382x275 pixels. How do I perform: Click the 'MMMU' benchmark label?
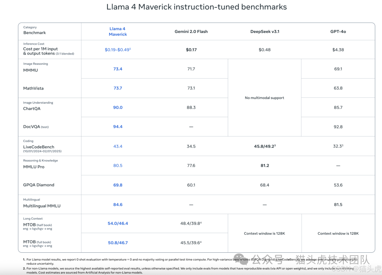(30, 70)
